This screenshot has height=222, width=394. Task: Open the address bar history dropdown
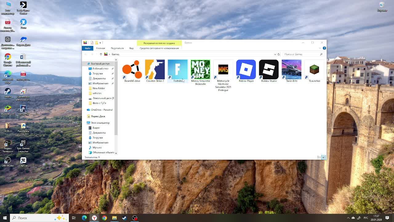click(275, 54)
